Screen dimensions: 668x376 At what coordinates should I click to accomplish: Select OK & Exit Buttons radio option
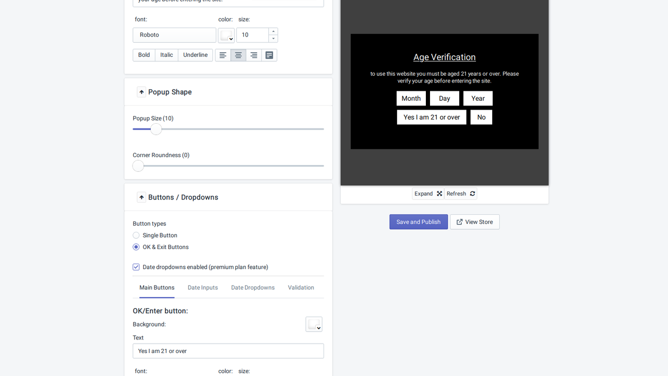[x=136, y=247]
